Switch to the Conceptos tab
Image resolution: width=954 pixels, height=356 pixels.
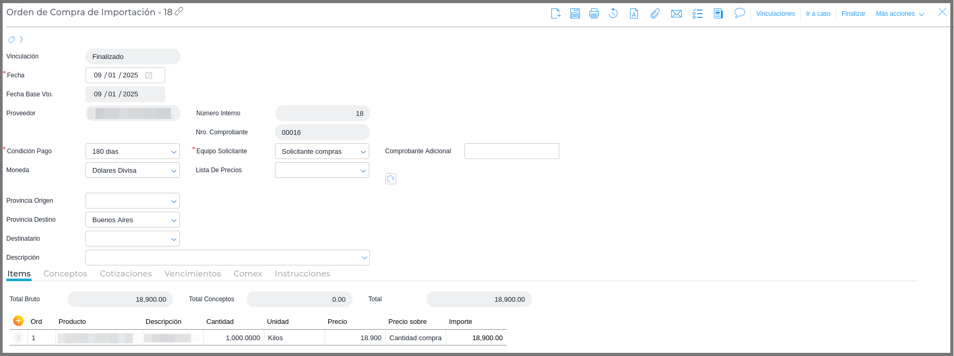(x=65, y=274)
